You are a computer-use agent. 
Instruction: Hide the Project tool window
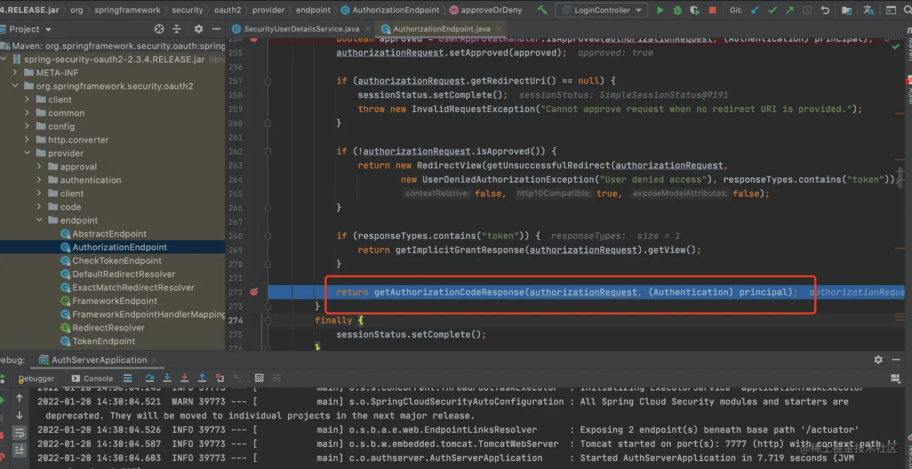[215, 29]
